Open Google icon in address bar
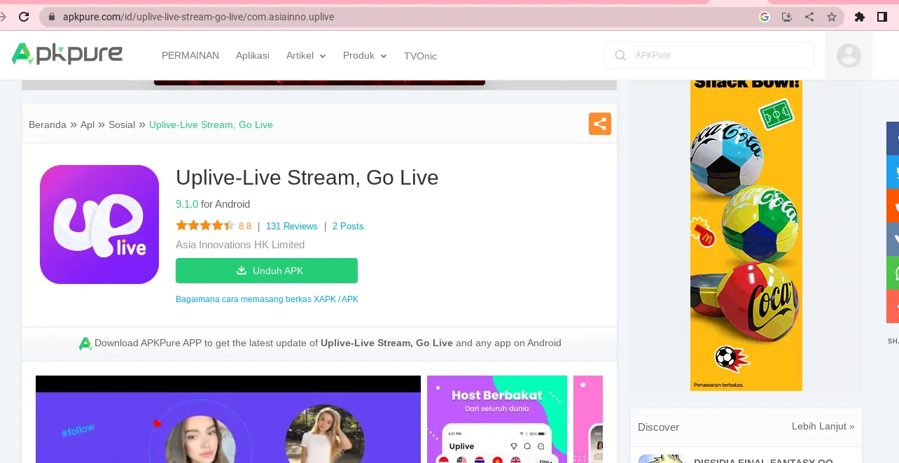This screenshot has height=463, width=899. 765,17
